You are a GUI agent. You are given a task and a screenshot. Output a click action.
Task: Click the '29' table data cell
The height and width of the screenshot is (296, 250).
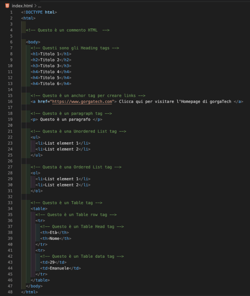(52, 262)
